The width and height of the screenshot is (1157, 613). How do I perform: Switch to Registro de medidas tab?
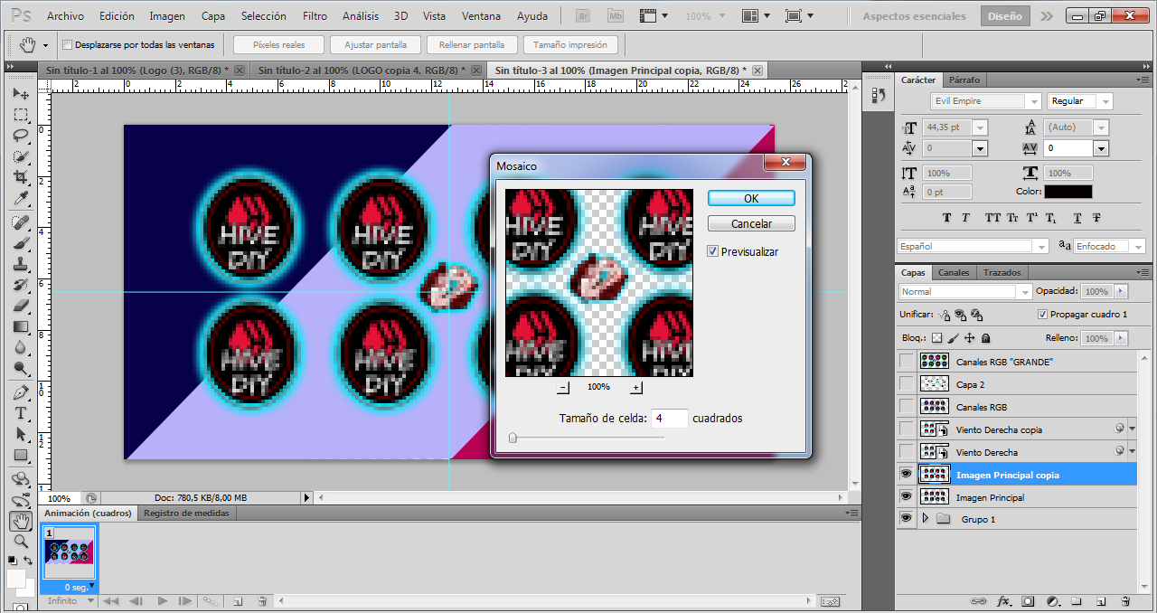coord(187,513)
